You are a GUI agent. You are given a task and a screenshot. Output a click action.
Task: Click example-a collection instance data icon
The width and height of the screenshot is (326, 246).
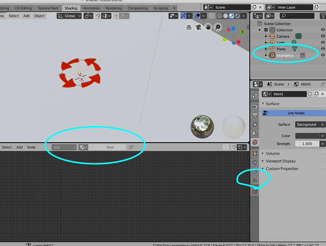tap(302, 55)
